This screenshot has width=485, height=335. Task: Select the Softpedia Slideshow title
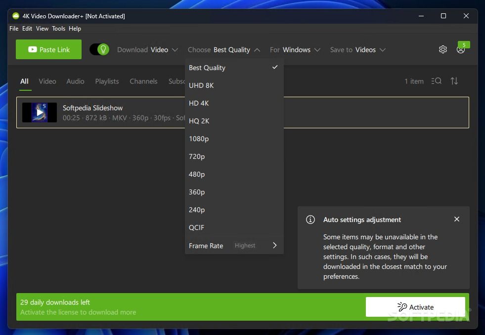[x=93, y=108]
